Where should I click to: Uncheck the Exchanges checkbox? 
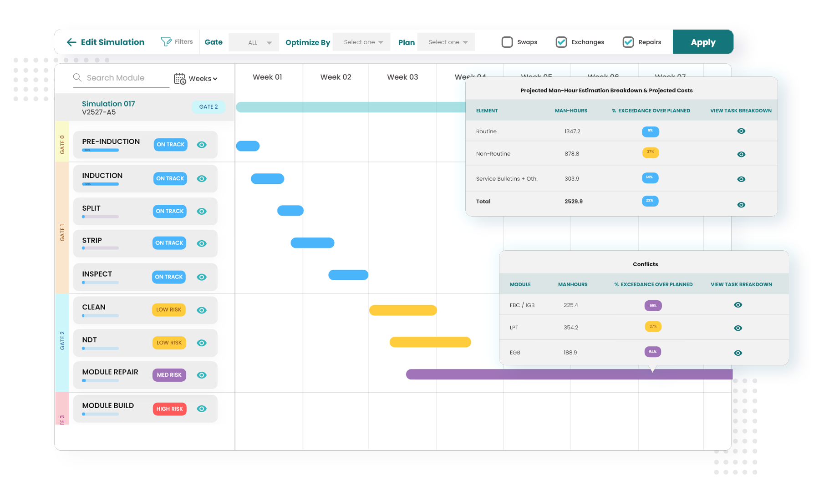[561, 42]
